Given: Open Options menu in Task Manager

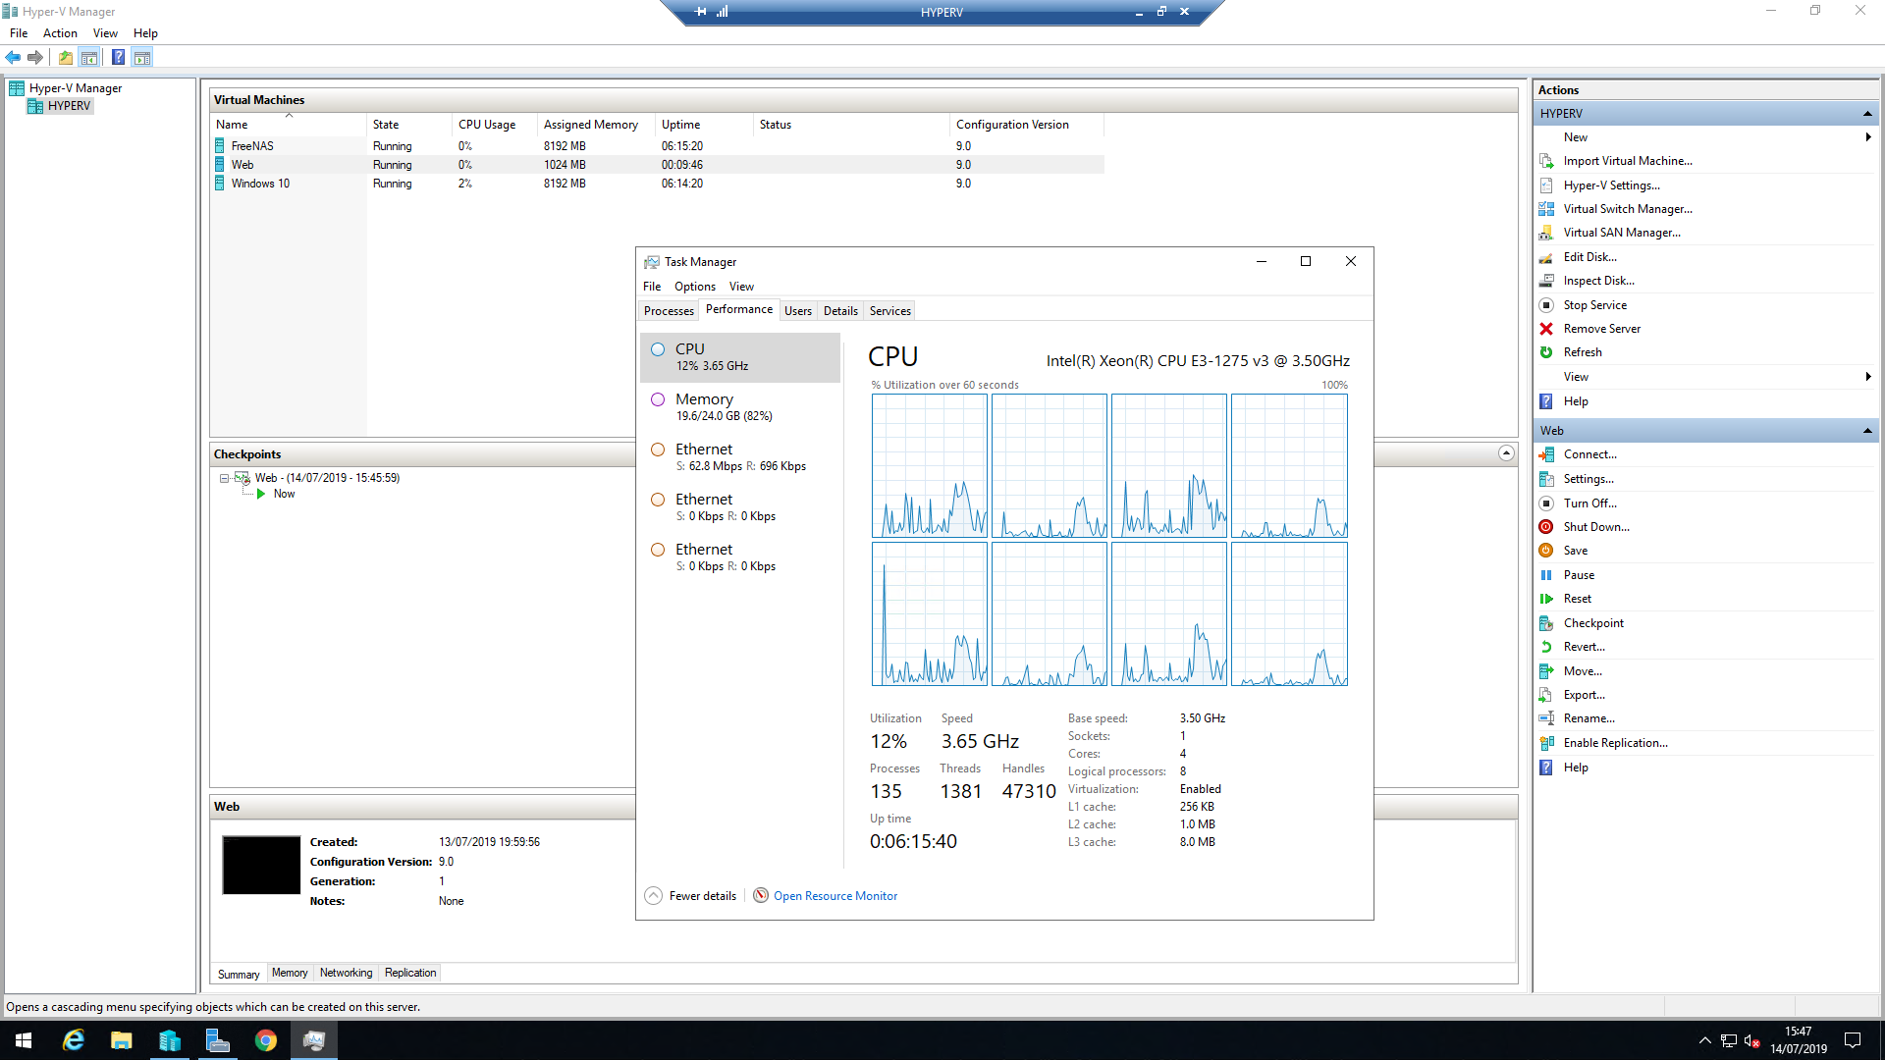Looking at the screenshot, I should pyautogui.click(x=694, y=287).
